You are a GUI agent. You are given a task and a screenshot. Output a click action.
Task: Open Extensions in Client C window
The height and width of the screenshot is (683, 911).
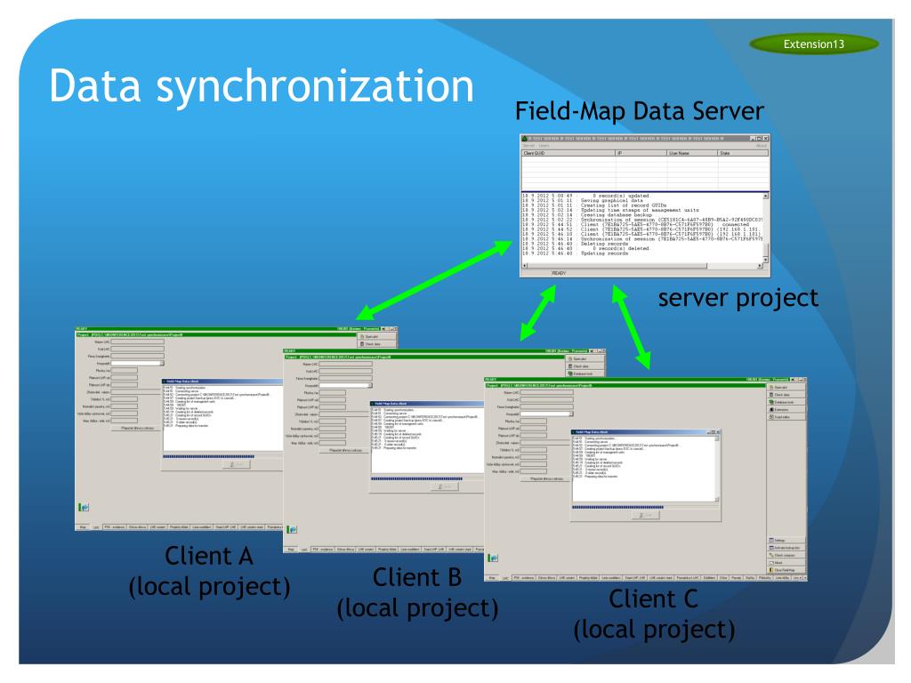coord(786,409)
